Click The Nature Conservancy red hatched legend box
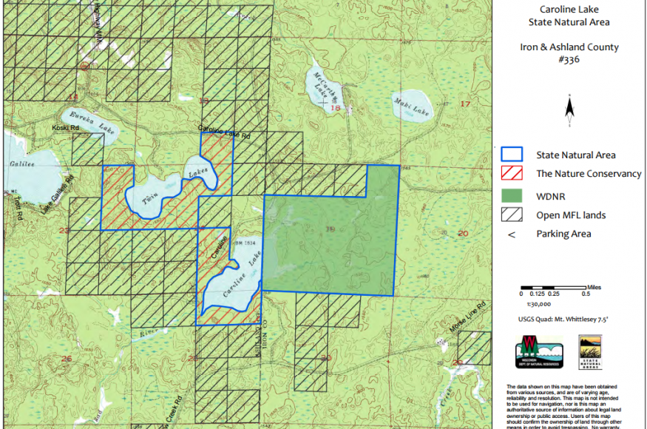The image size is (647, 429). tap(512, 173)
